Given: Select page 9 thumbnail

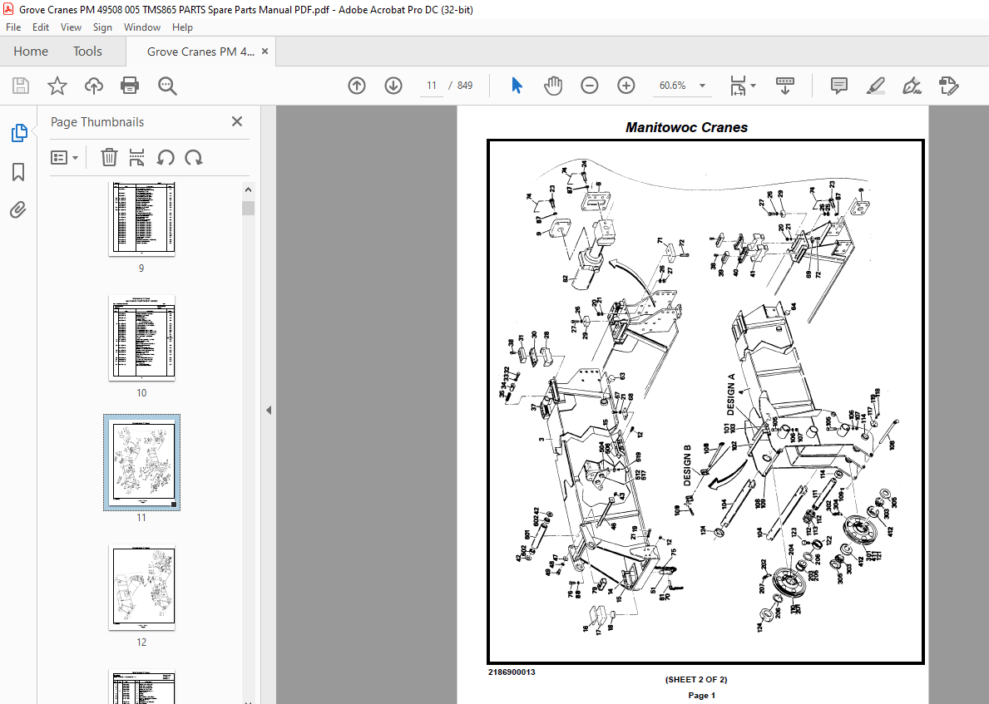Looking at the screenshot, I should (x=142, y=219).
